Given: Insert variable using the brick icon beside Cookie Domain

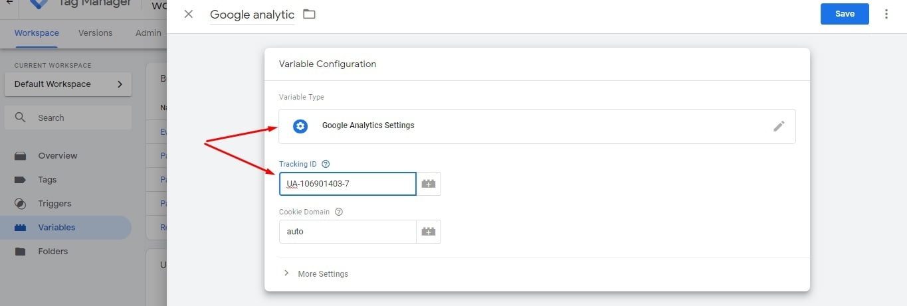Looking at the screenshot, I should 429,232.
